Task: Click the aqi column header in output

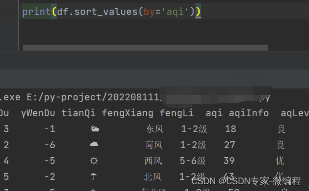Action: (214, 114)
